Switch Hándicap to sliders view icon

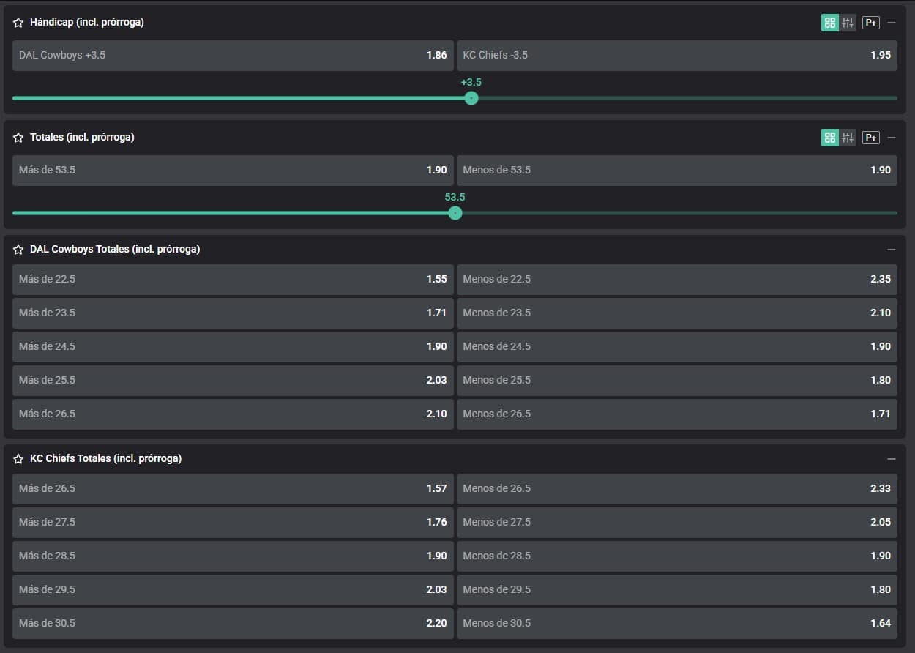pos(848,23)
